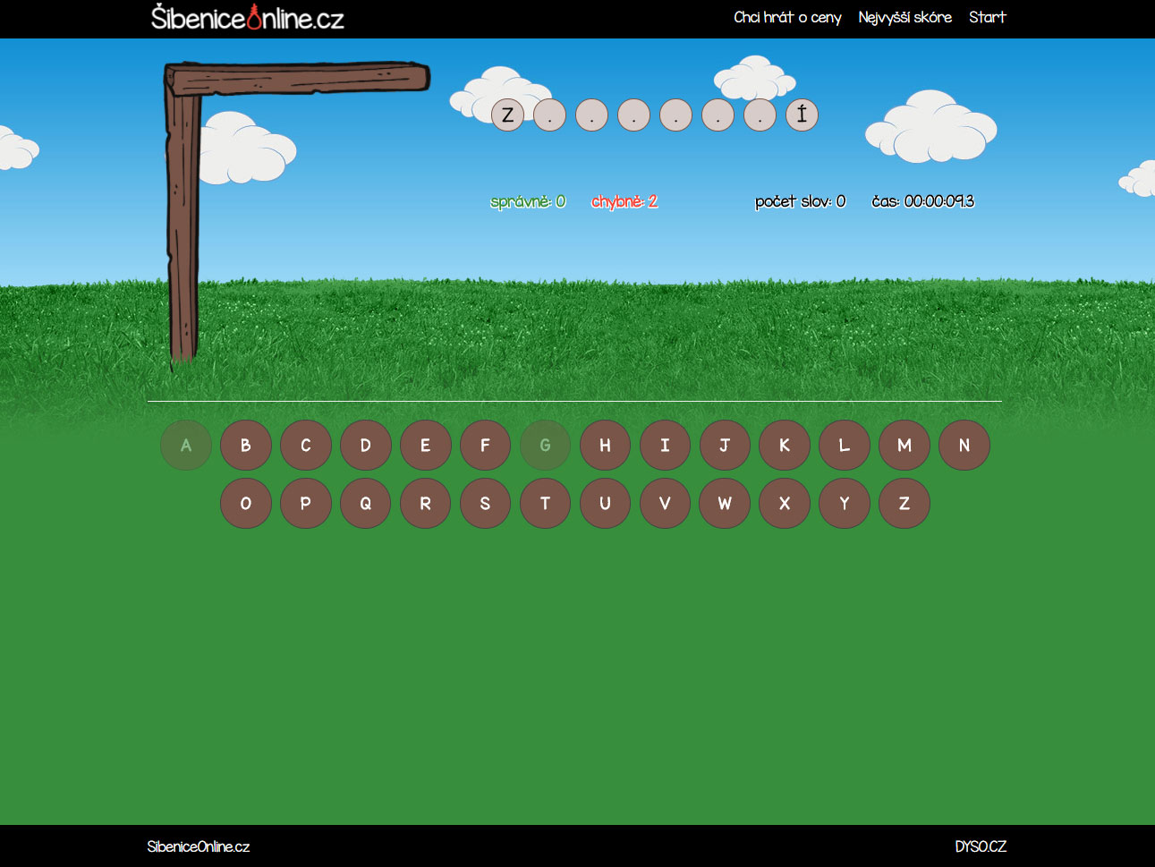The height and width of the screenshot is (867, 1155).
Task: Select letter Q
Action: [x=366, y=503]
